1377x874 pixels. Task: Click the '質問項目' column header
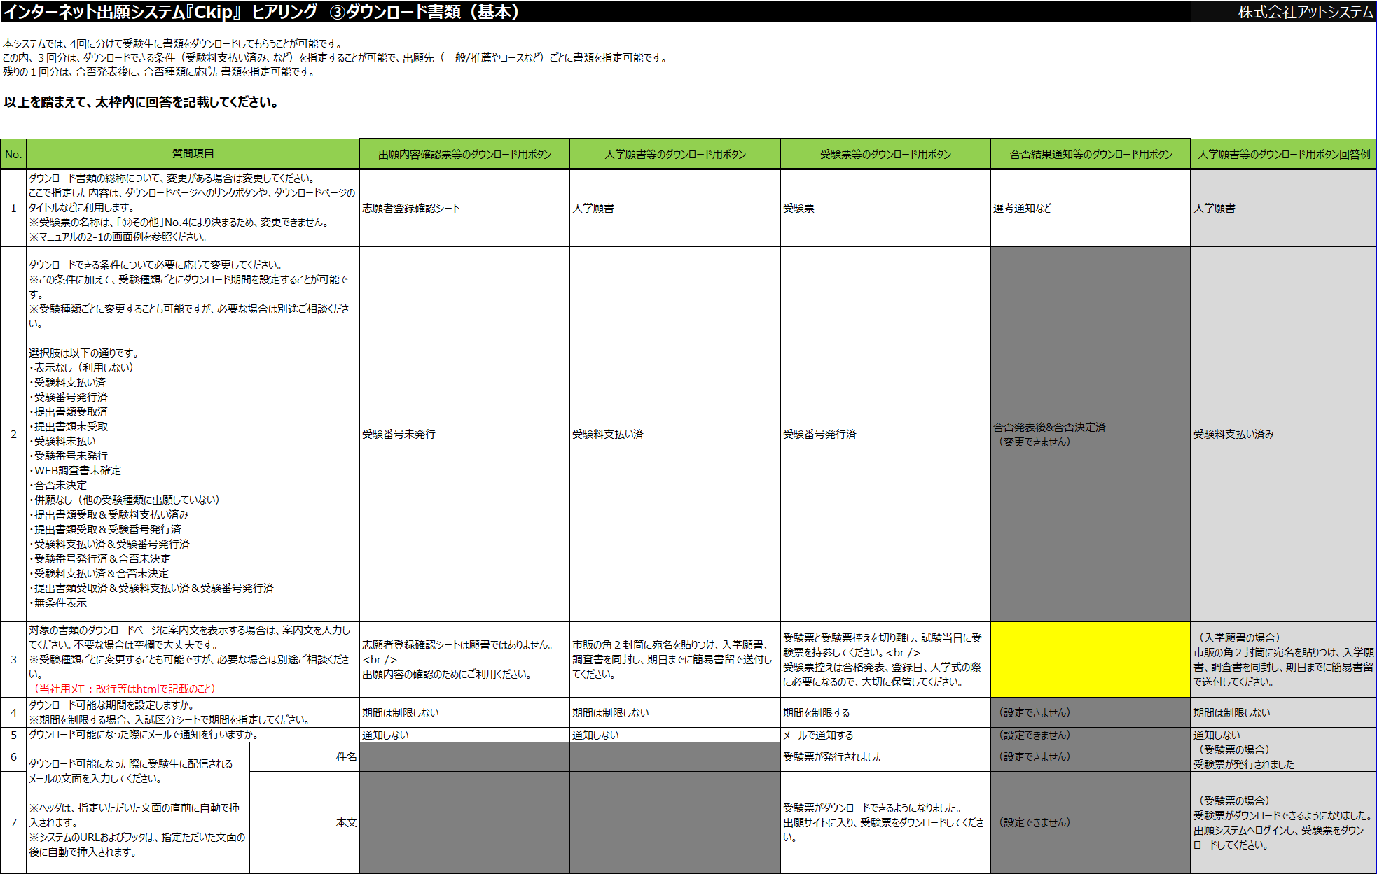click(193, 154)
